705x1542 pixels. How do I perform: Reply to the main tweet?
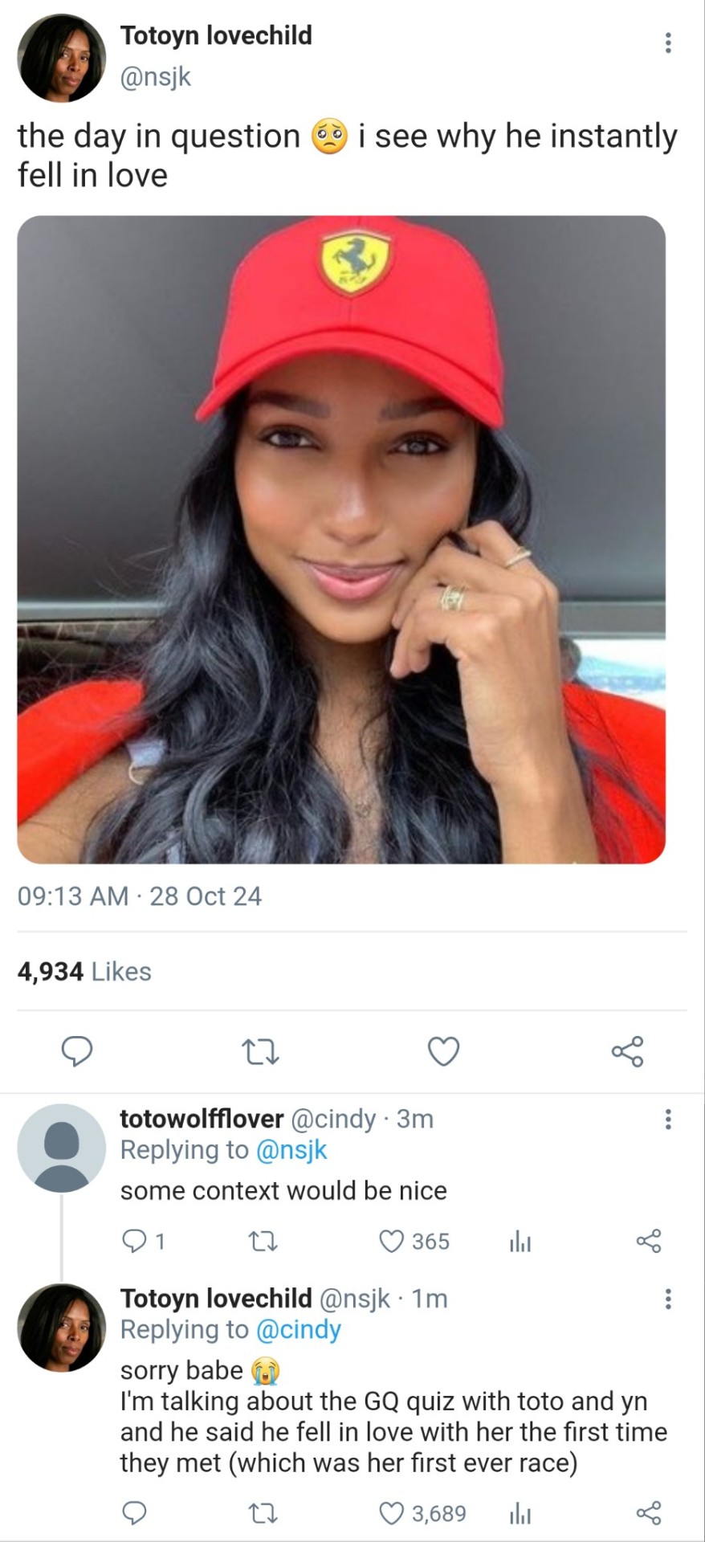[77, 1051]
